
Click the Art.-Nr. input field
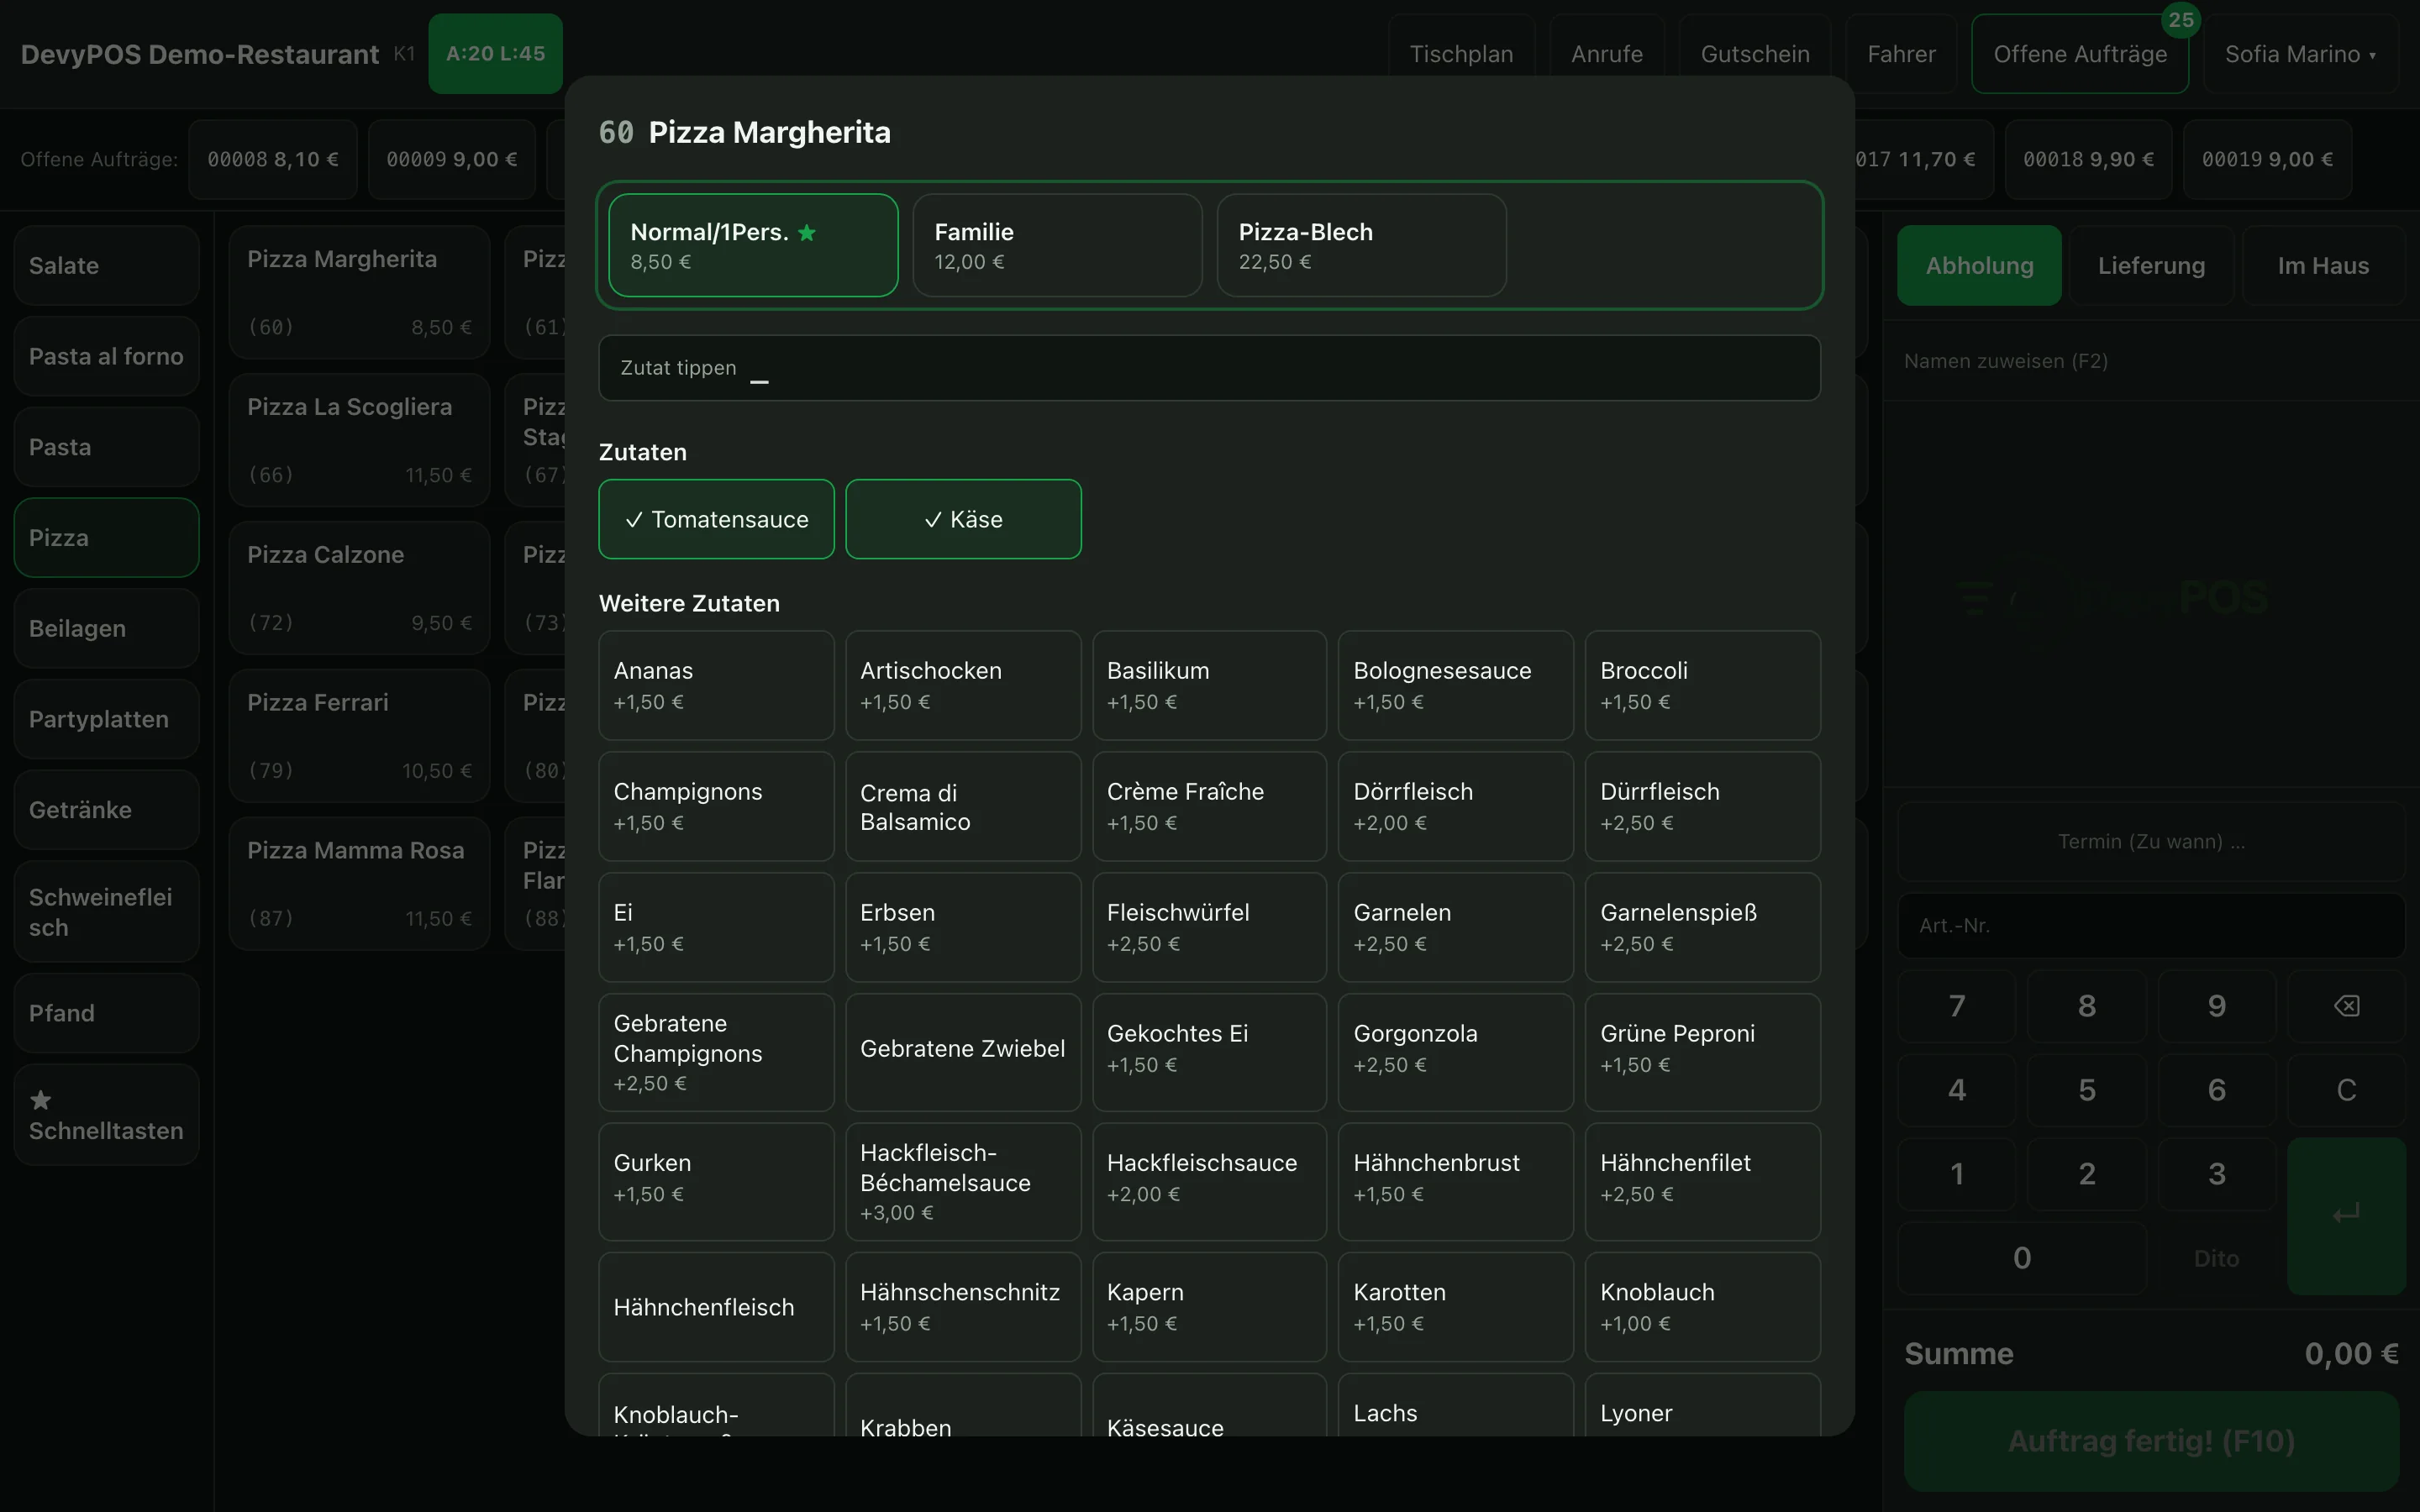(x=2151, y=925)
